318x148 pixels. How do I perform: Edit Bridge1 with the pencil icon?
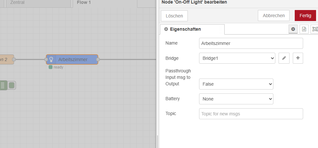click(x=284, y=58)
